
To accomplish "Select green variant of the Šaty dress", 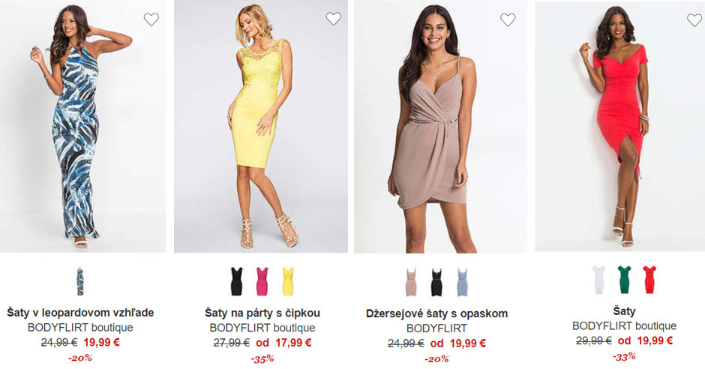I will (624, 280).
